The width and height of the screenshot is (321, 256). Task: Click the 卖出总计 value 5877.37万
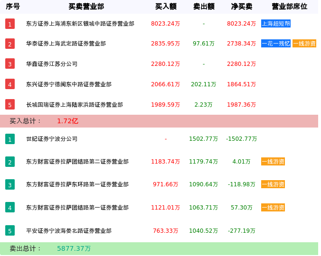[74, 248]
